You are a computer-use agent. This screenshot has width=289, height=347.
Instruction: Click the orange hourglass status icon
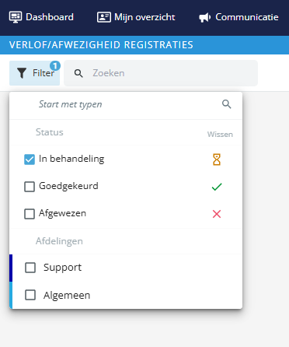point(217,159)
